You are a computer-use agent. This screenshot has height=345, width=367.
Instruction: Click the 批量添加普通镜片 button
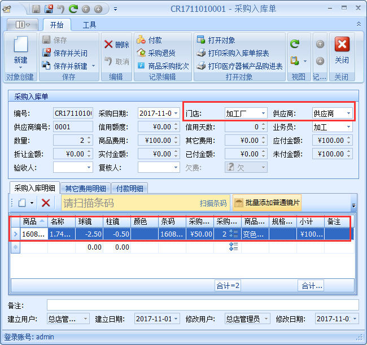coord(267,203)
